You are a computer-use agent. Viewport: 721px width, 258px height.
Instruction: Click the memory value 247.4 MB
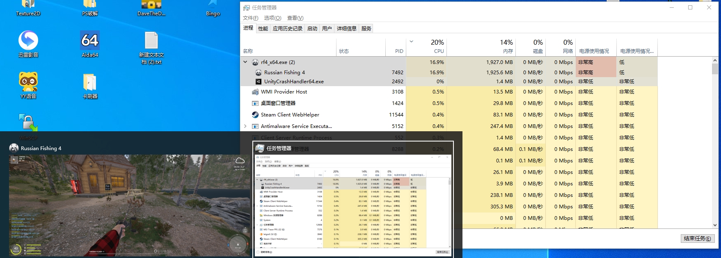501,126
